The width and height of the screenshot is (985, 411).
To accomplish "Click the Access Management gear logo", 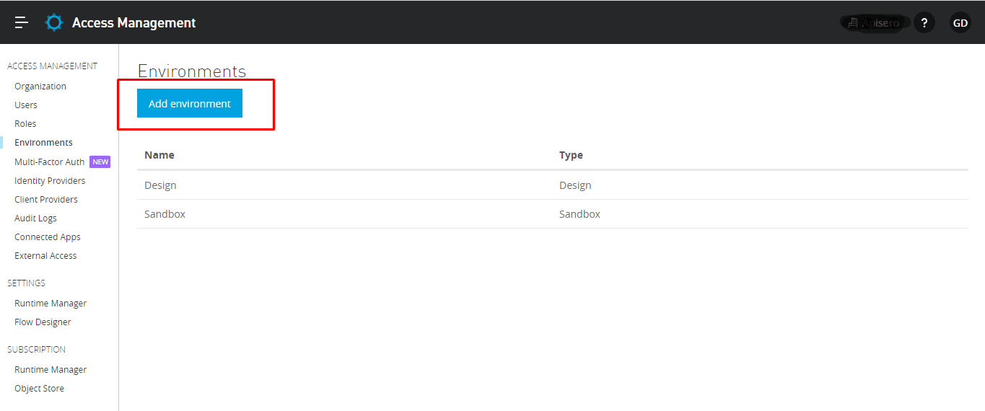I will (x=54, y=22).
